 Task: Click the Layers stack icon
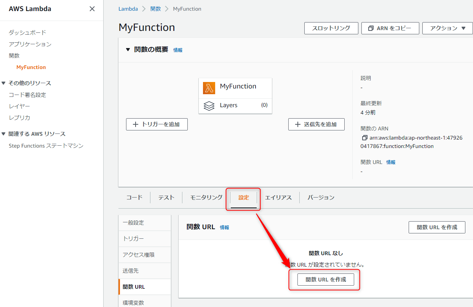click(x=209, y=106)
